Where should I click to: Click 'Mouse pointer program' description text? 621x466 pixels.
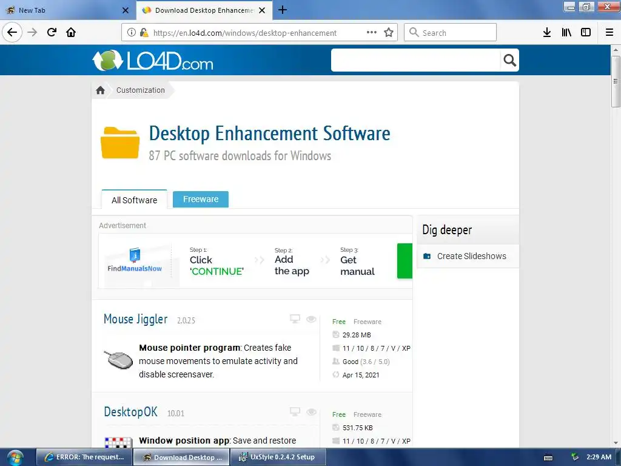click(x=190, y=348)
